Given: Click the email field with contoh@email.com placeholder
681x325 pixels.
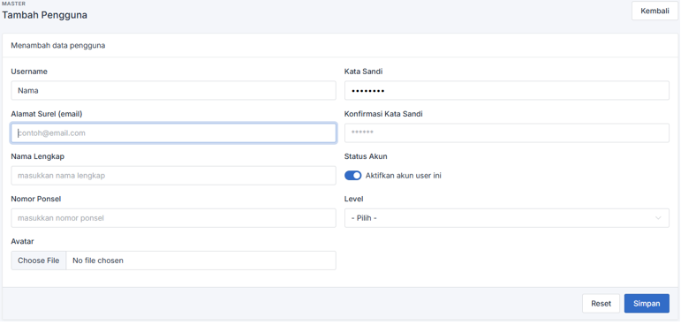Looking at the screenshot, I should coord(173,133).
